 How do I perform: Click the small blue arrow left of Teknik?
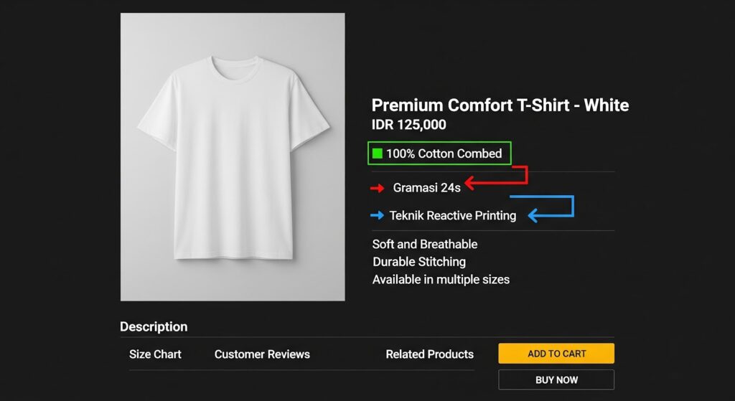pyautogui.click(x=377, y=215)
